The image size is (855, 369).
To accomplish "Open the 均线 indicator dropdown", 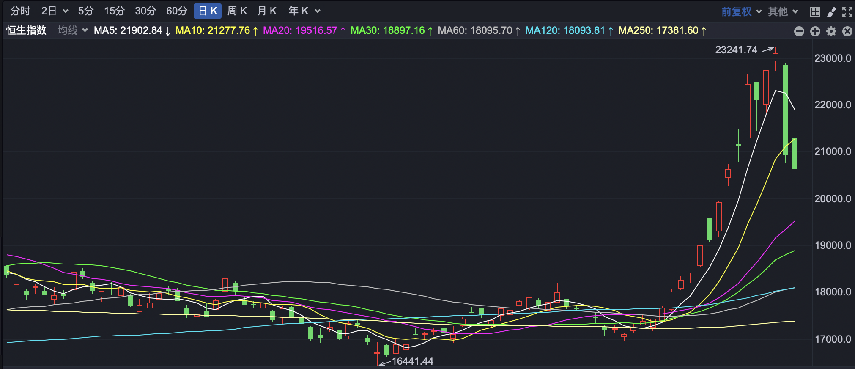I will click(72, 30).
